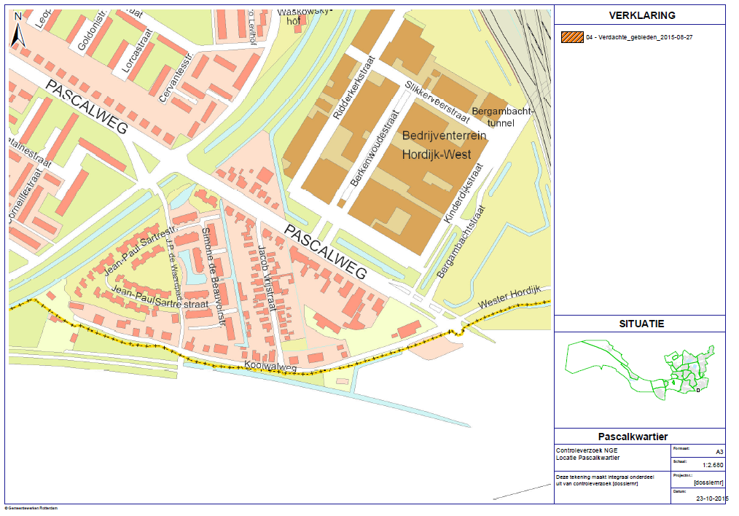Click the Gemeentewerken Rotterdam copyright notice

point(31,508)
